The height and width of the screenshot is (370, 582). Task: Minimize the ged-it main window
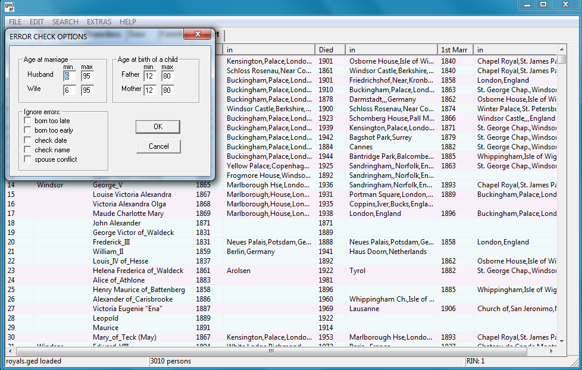pos(527,4)
